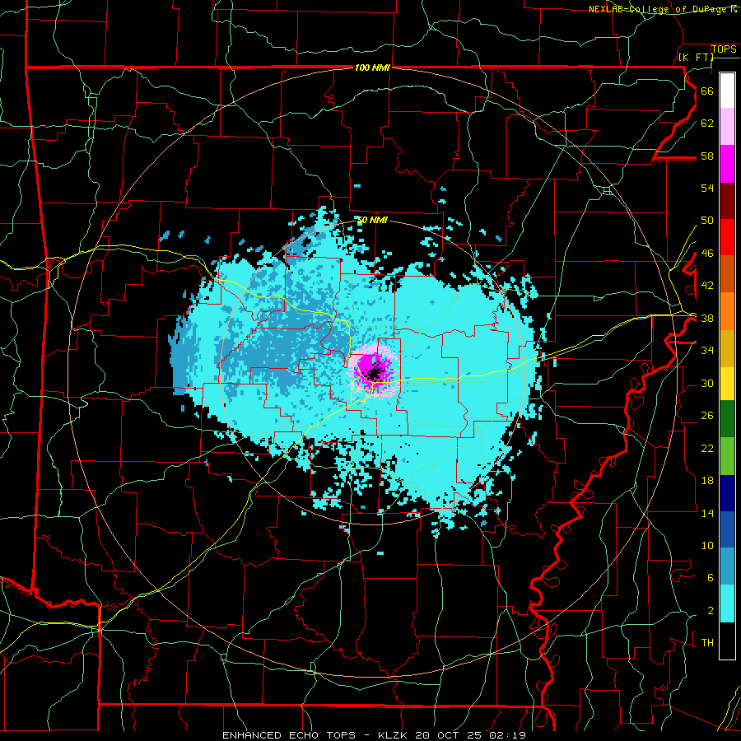The image size is (741, 741).
Task: Click the legend value "38"
Action: (707, 319)
